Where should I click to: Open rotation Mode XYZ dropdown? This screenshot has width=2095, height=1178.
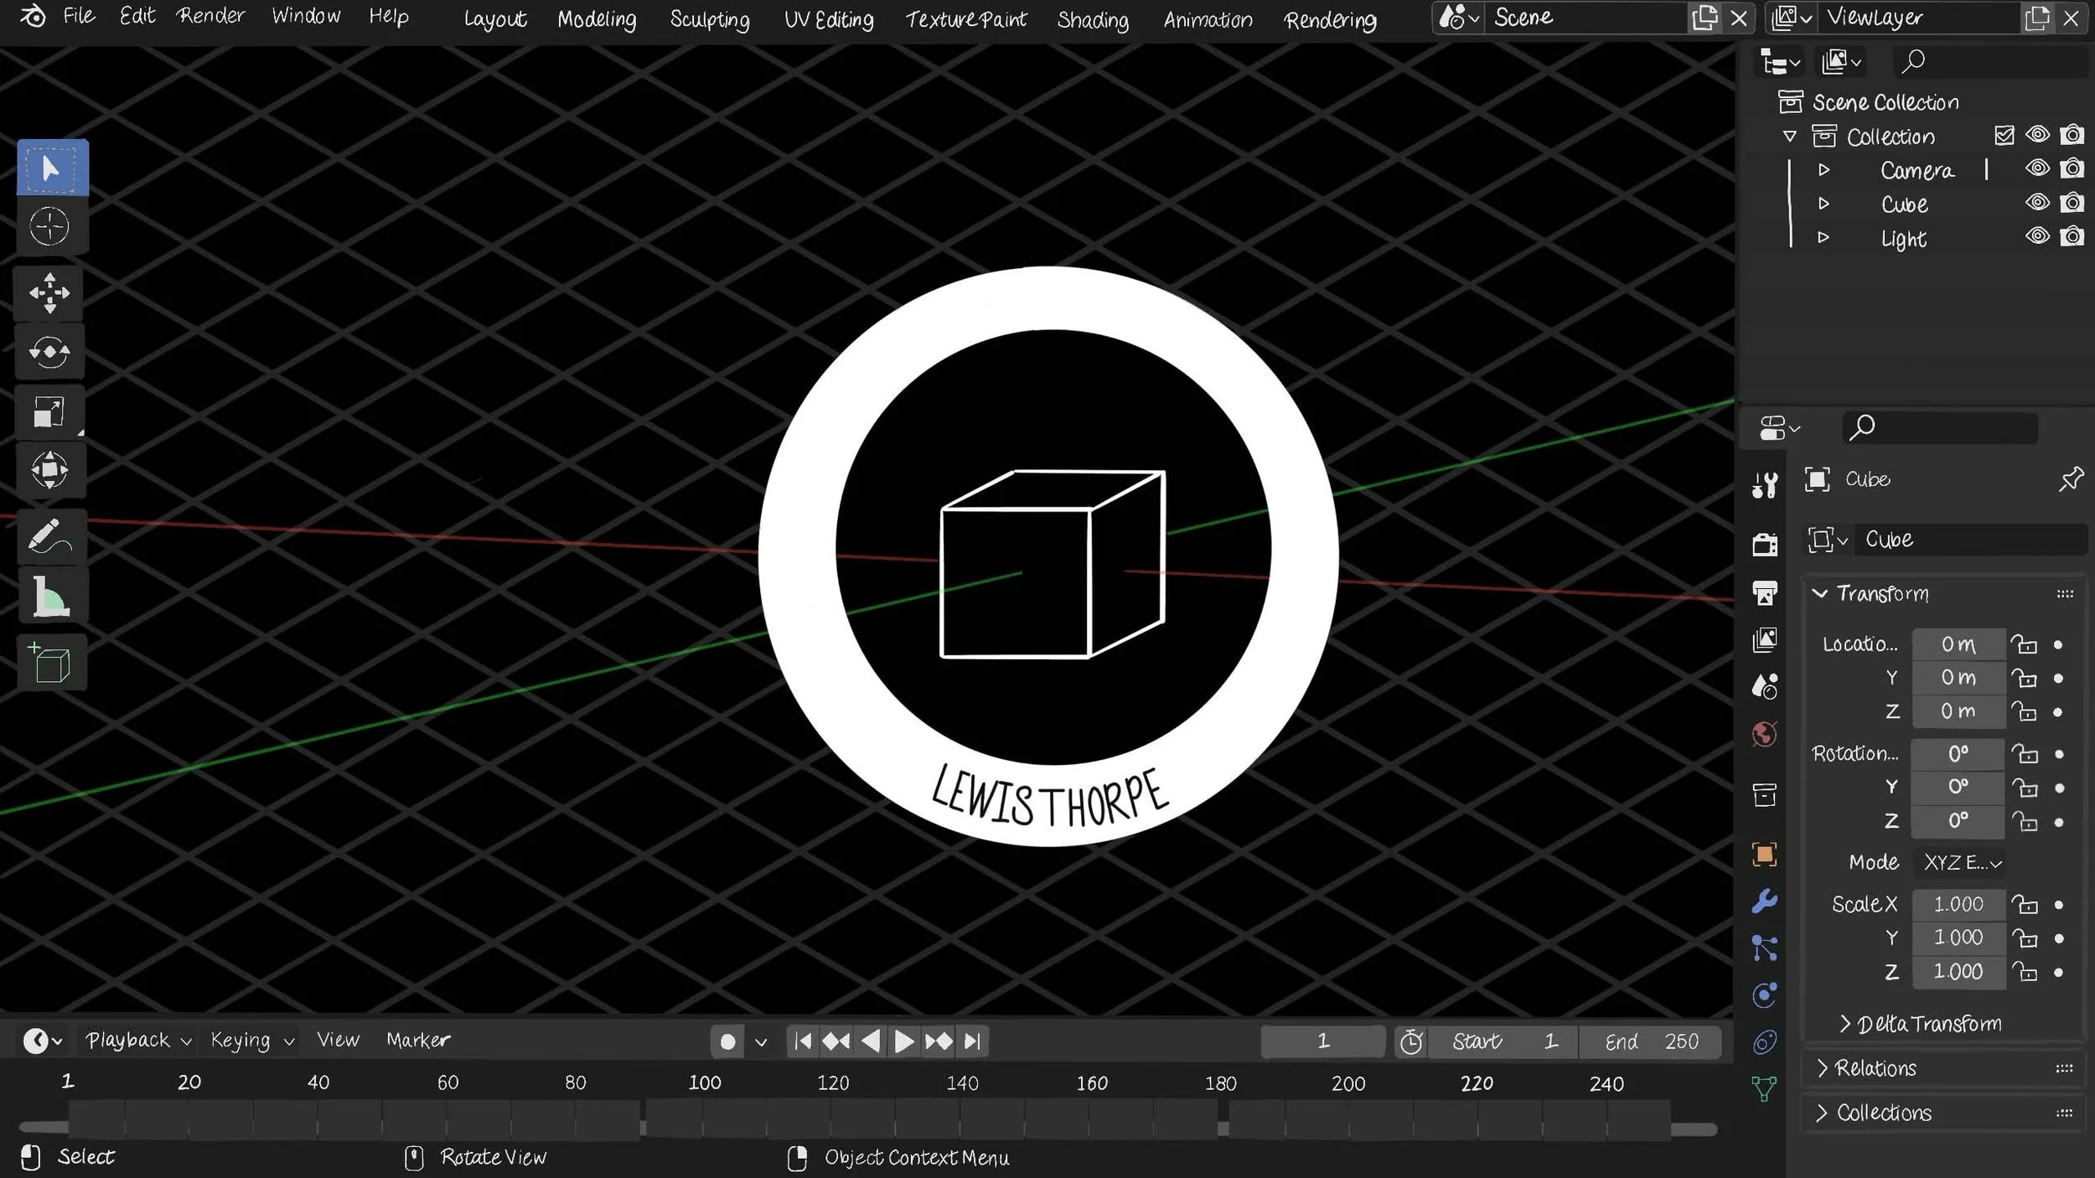[x=1961, y=862]
